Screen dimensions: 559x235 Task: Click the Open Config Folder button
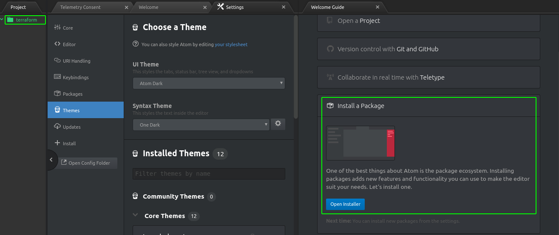click(x=88, y=163)
